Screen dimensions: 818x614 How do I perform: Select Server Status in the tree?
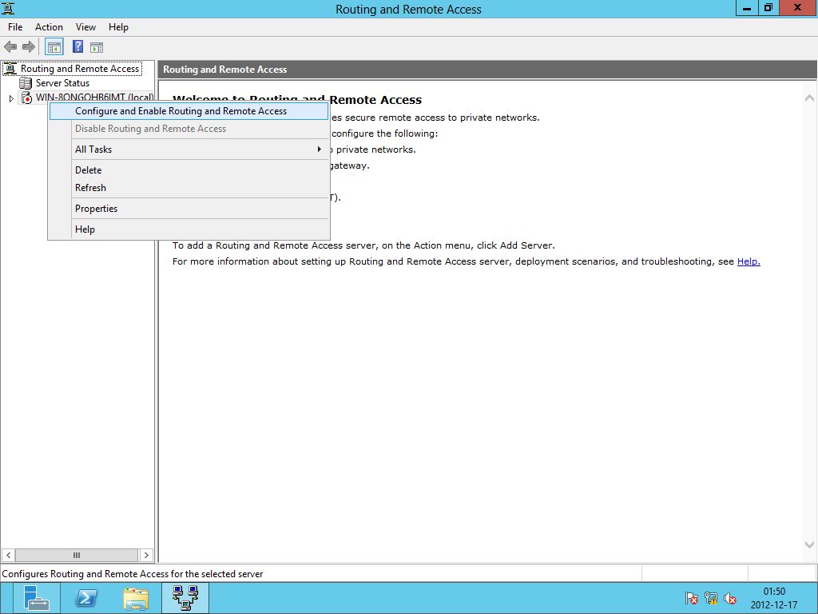pos(62,83)
